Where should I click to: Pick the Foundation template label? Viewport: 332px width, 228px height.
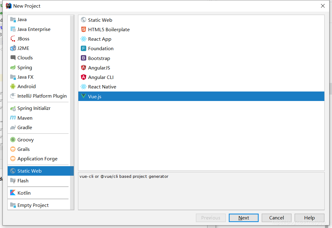(101, 48)
